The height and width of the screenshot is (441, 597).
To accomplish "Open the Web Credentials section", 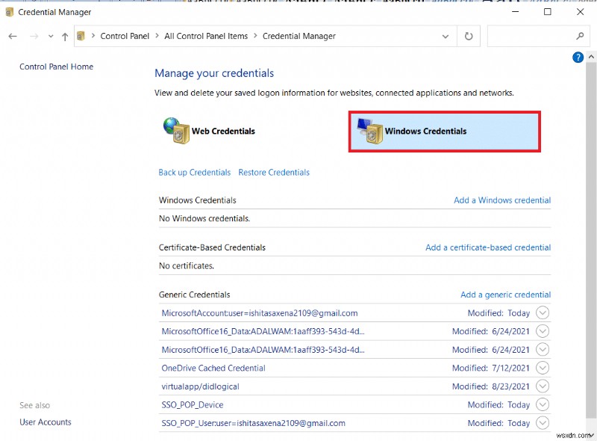I will pos(219,130).
